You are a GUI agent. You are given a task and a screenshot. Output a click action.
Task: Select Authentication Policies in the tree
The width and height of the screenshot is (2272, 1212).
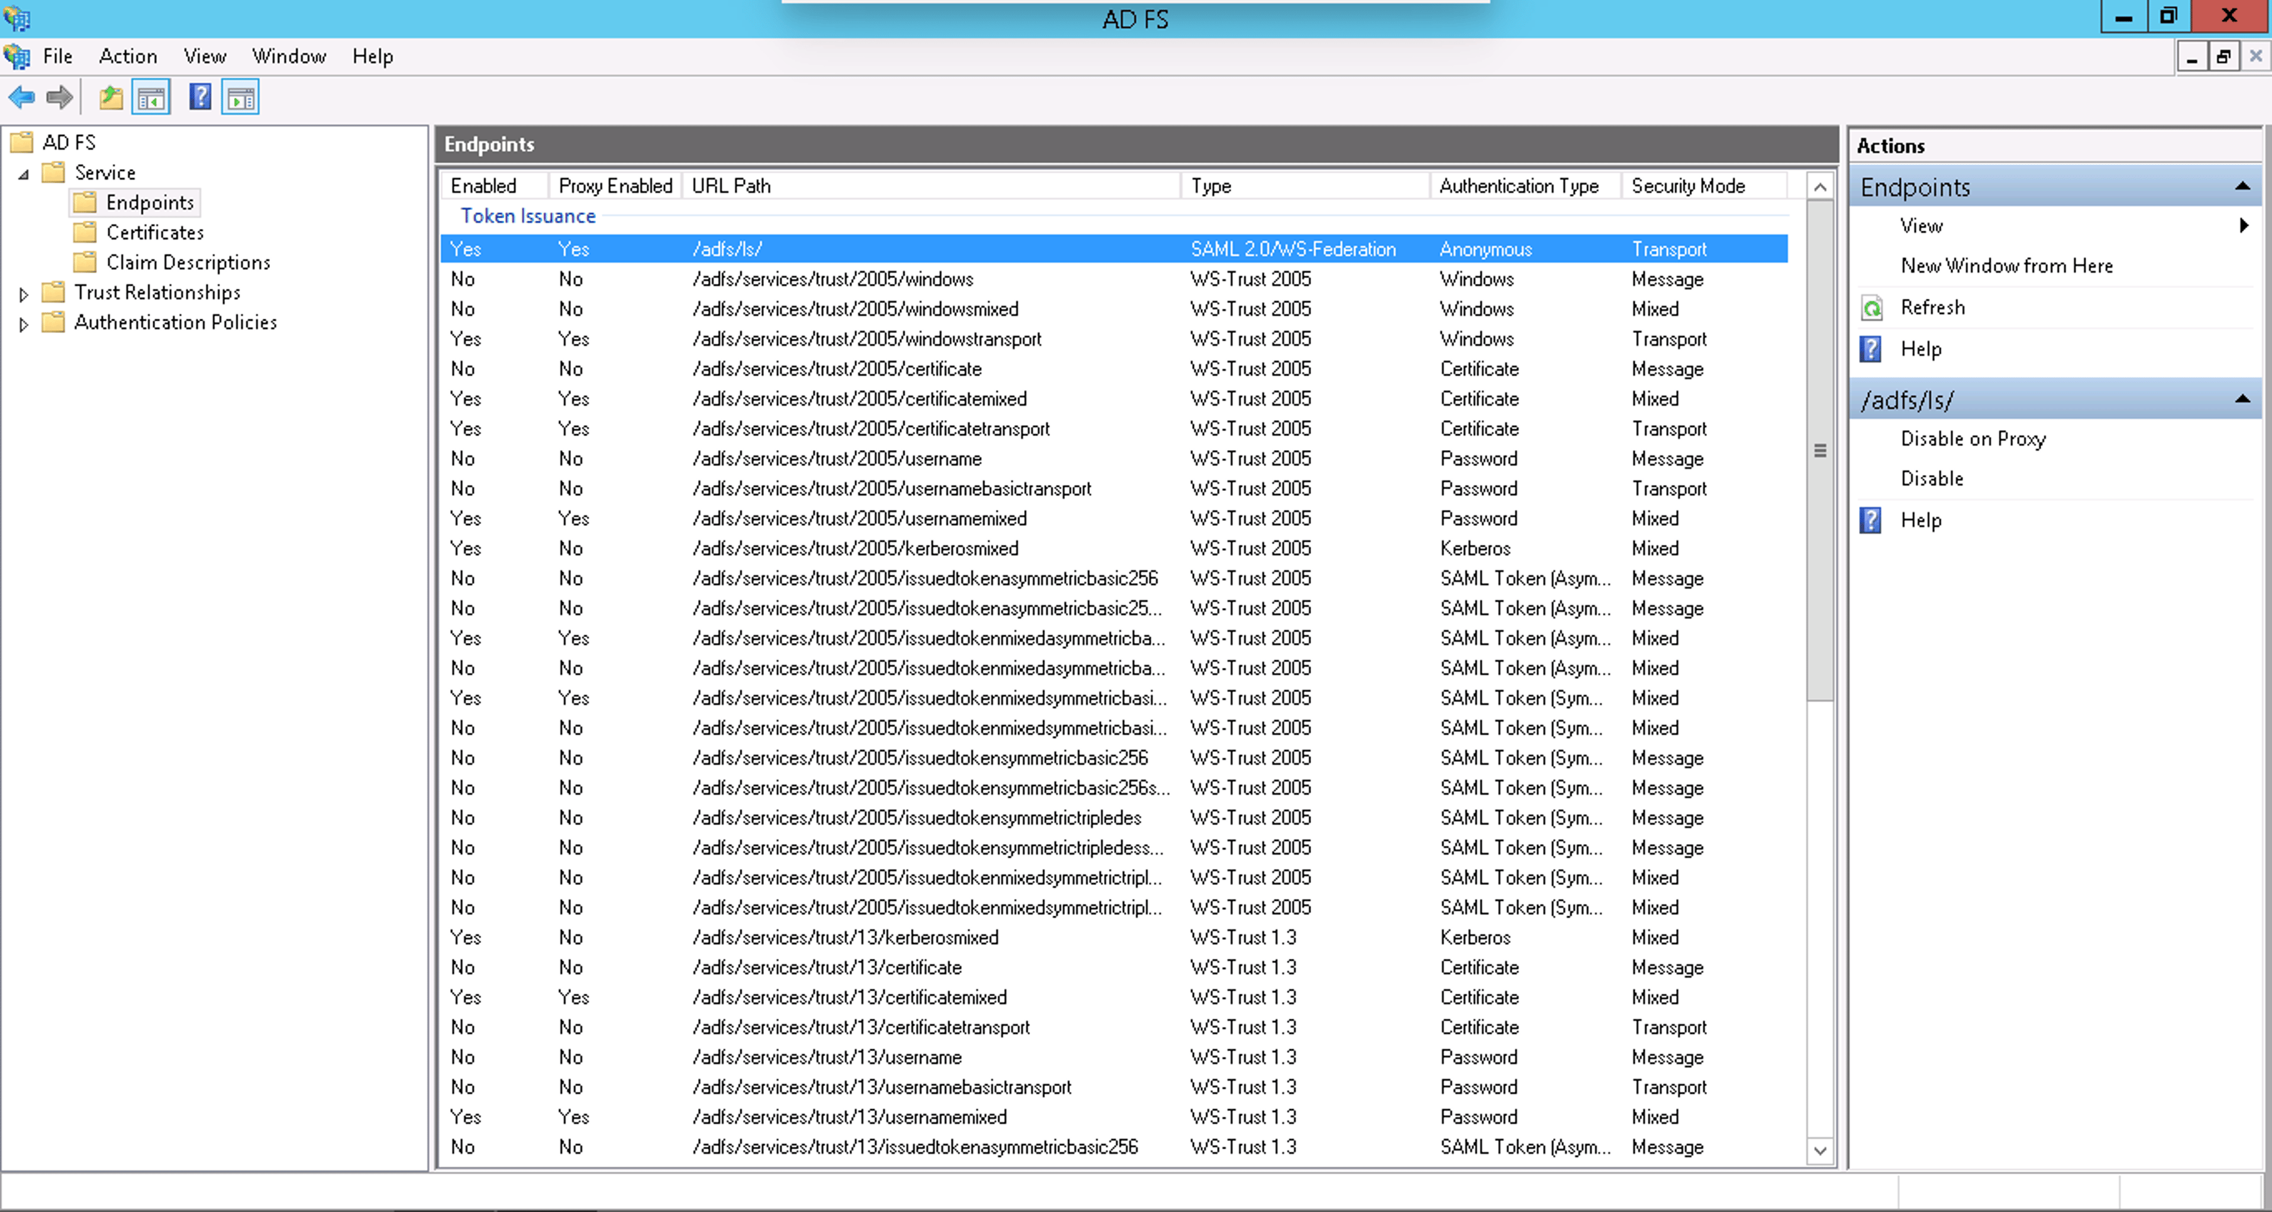(x=176, y=322)
